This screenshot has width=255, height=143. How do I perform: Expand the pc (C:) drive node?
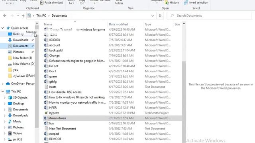pos(4,139)
